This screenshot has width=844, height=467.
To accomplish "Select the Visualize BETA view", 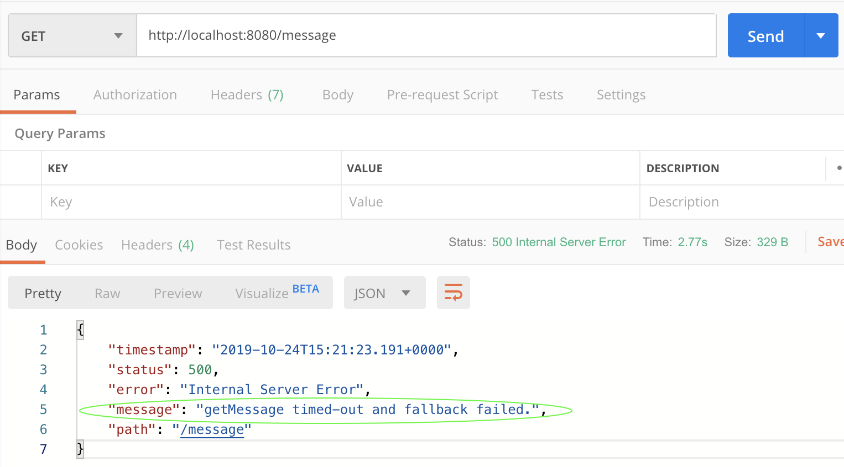I will [277, 293].
